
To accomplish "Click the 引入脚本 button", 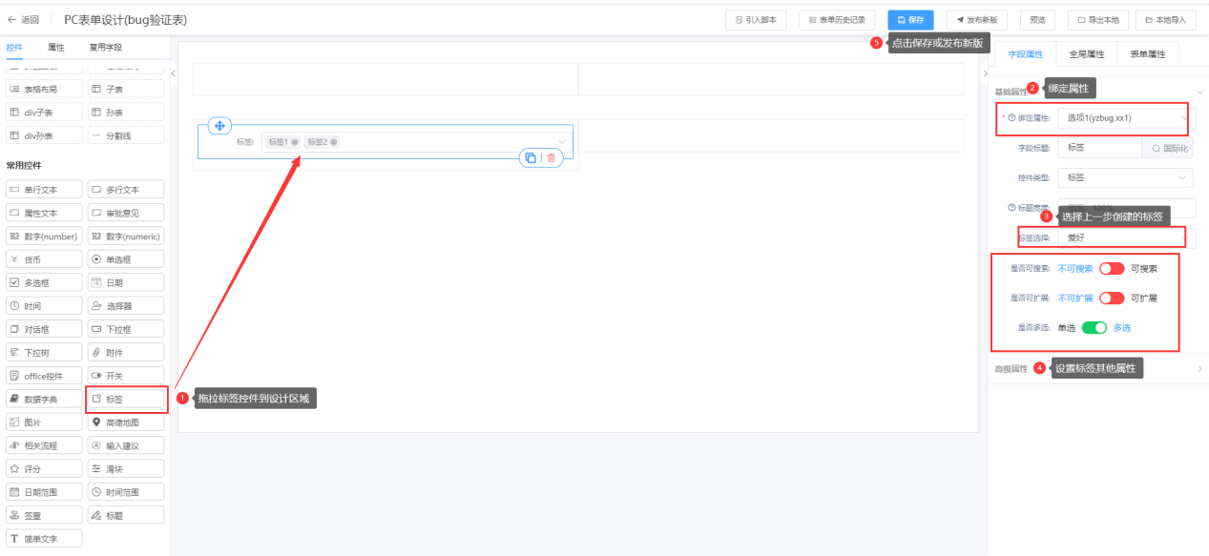I will pos(757,19).
